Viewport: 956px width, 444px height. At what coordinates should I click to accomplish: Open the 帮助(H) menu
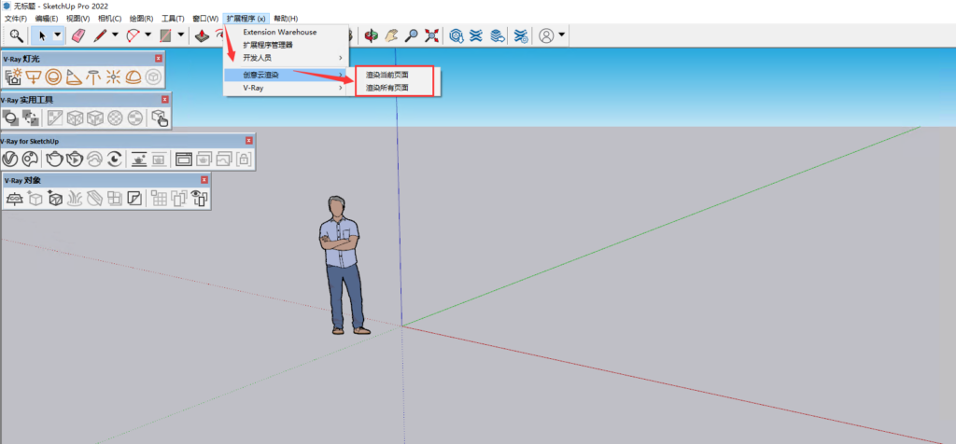pyautogui.click(x=286, y=18)
